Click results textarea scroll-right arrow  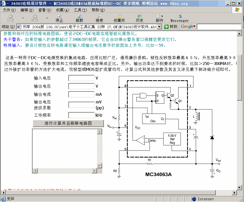click(94, 171)
